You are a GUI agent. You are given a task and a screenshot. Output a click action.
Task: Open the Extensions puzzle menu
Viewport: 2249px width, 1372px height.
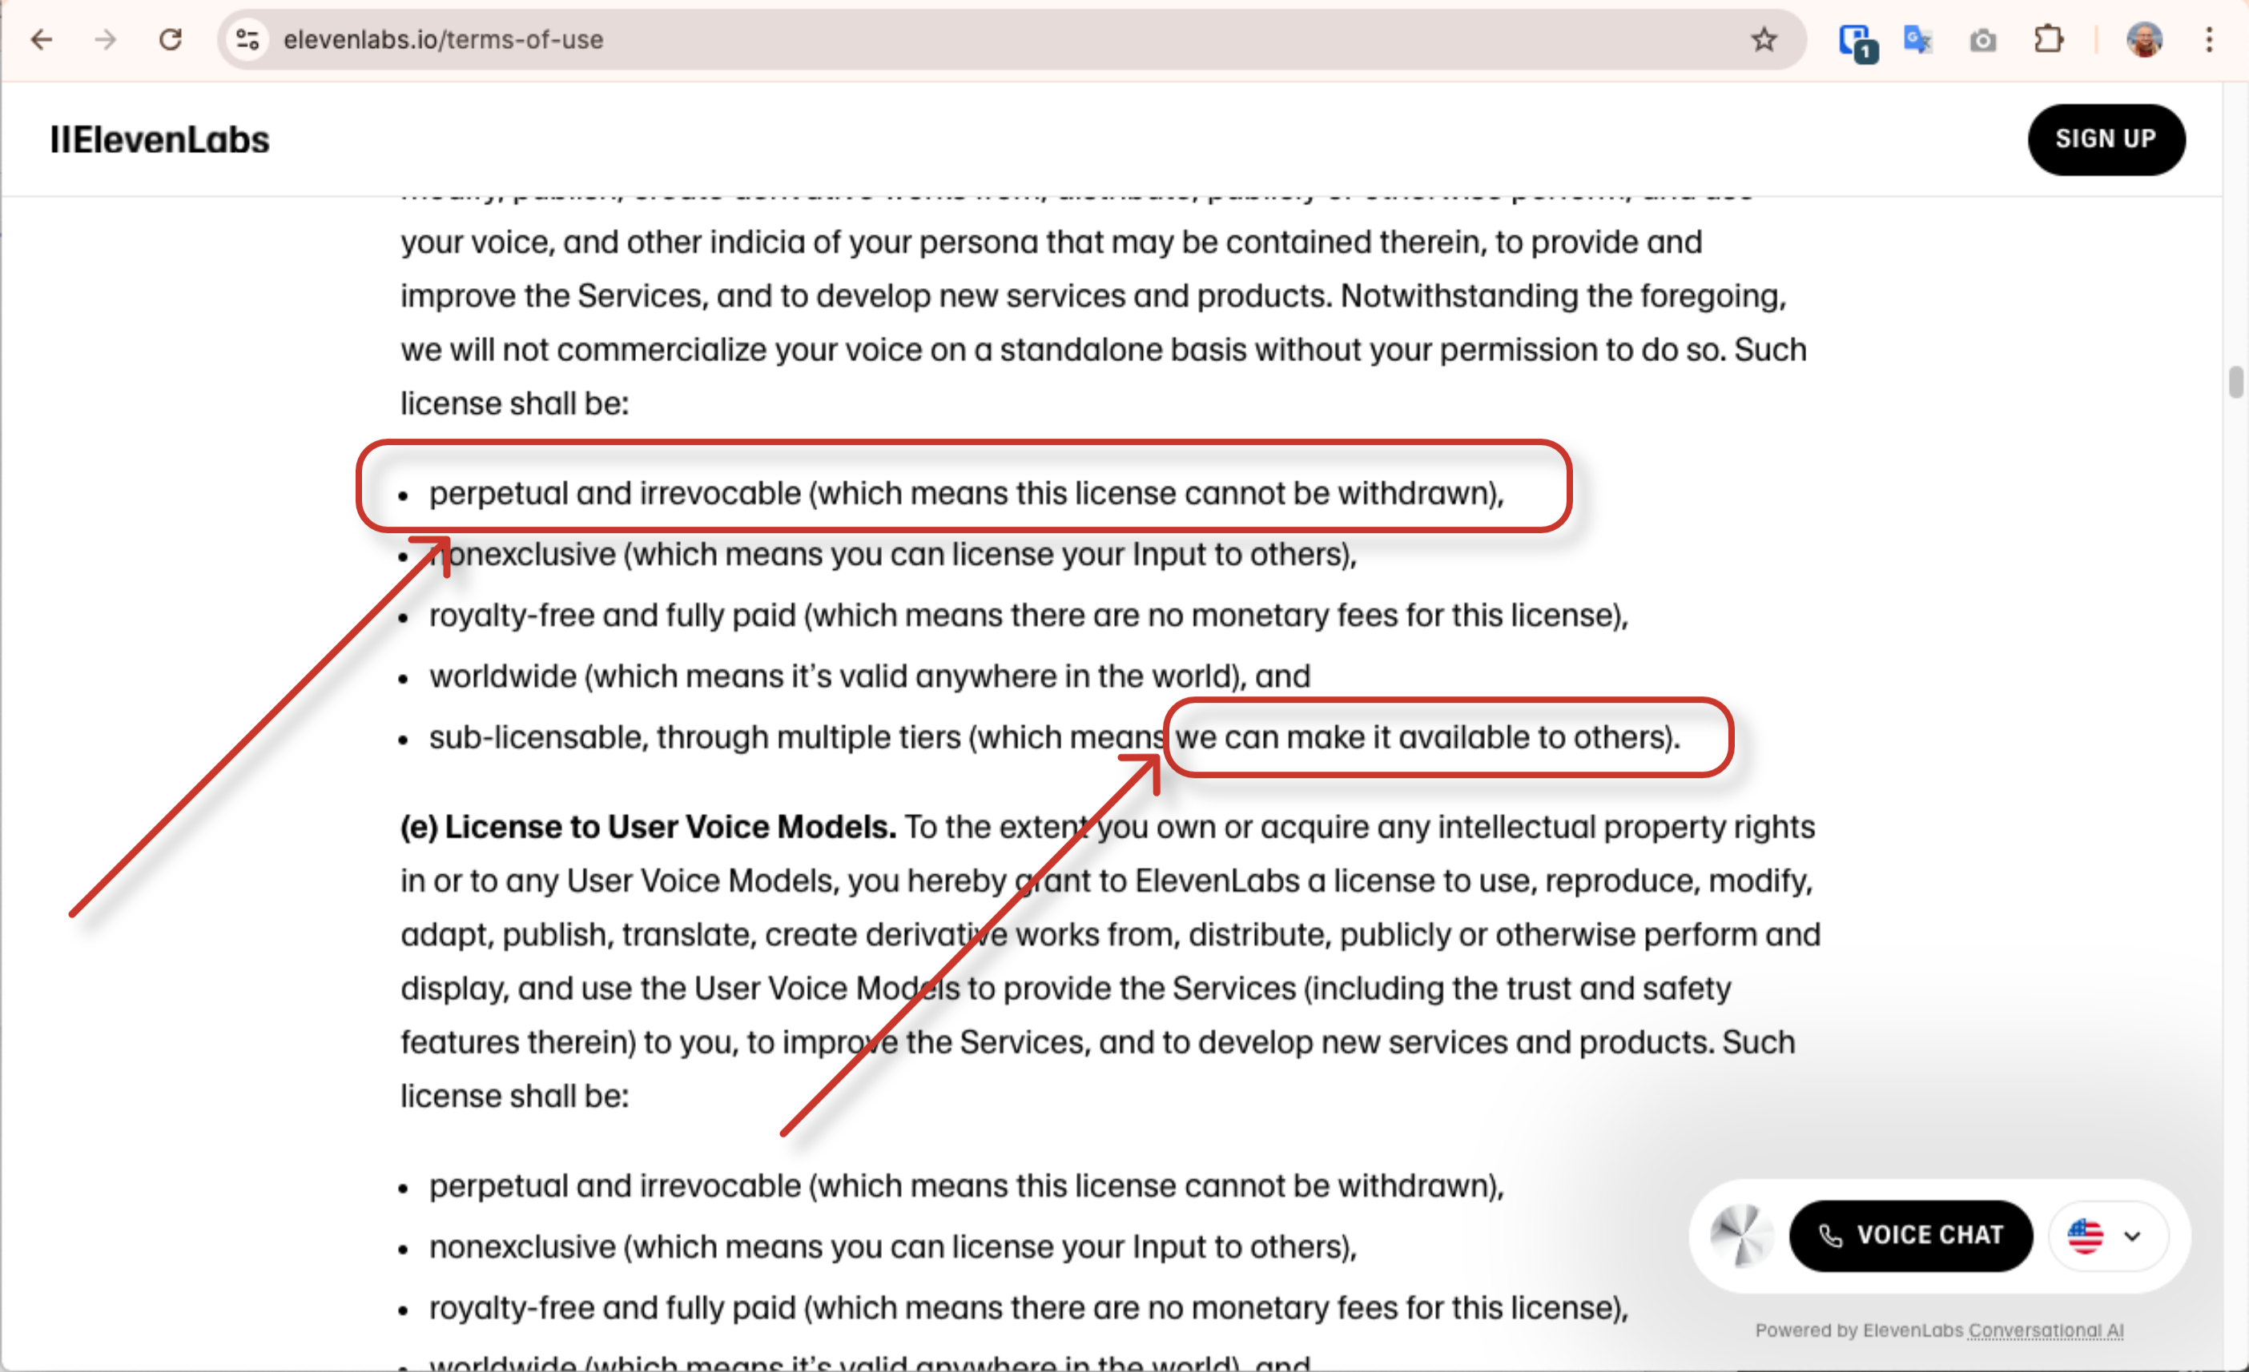click(2048, 39)
